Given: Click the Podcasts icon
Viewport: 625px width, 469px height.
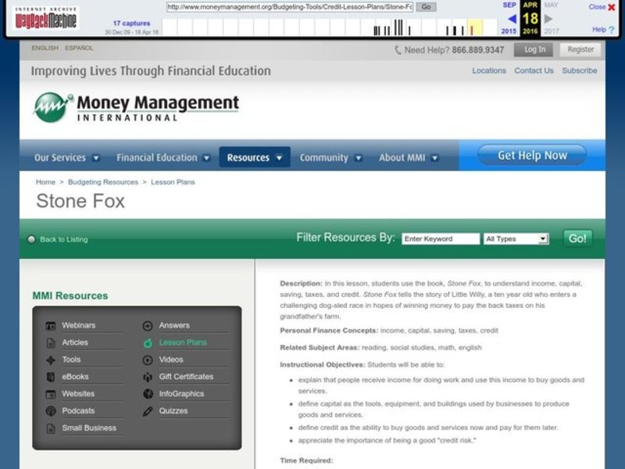Looking at the screenshot, I should click(51, 411).
